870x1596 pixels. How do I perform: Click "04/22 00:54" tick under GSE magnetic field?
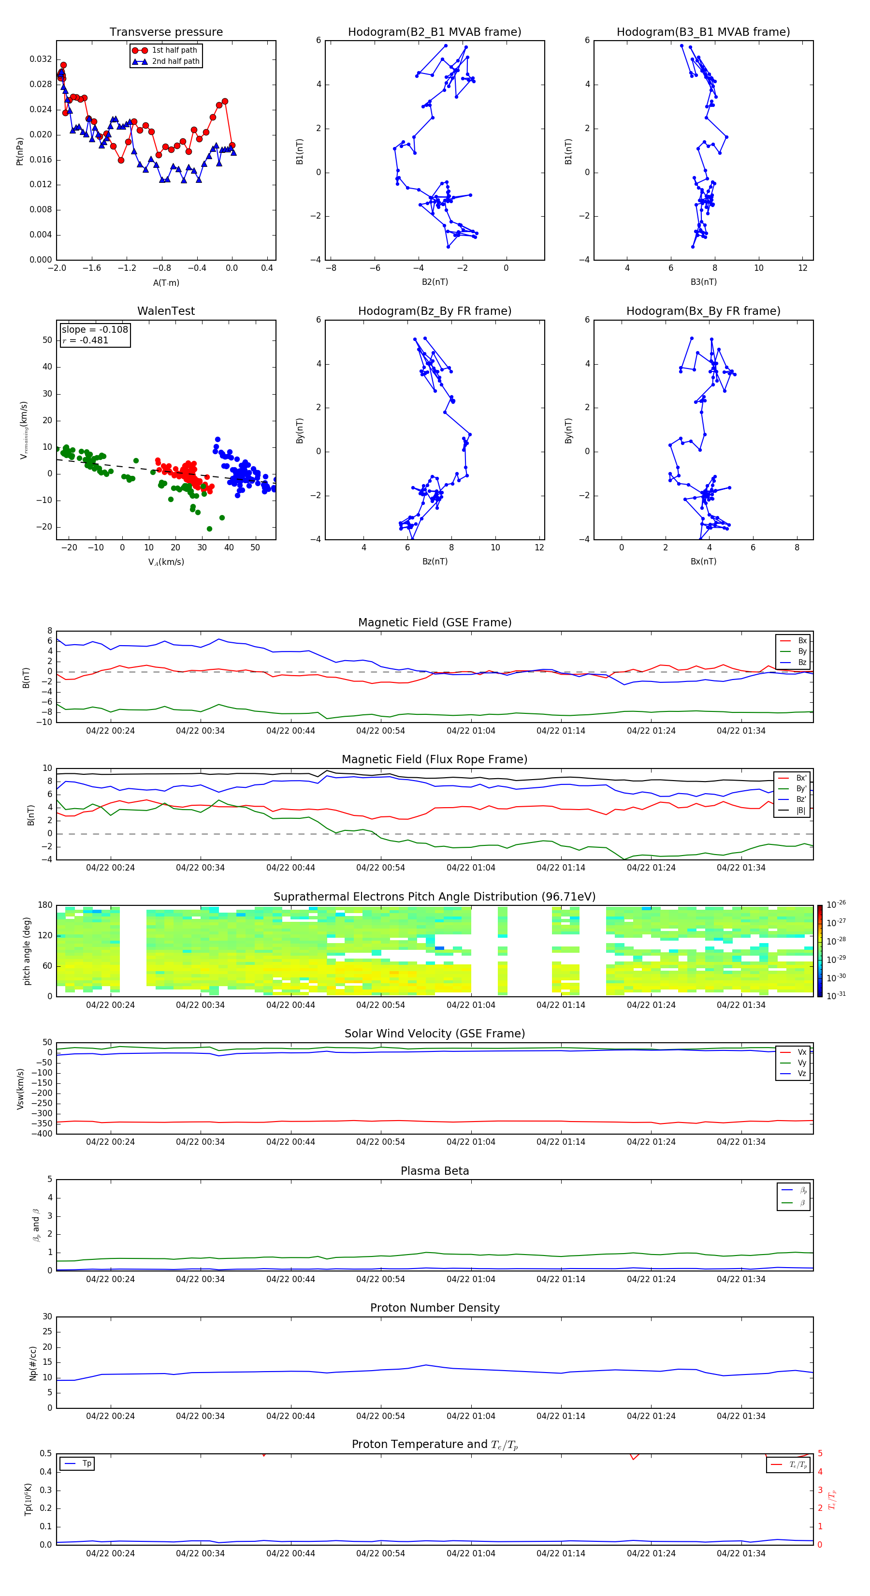point(380,730)
